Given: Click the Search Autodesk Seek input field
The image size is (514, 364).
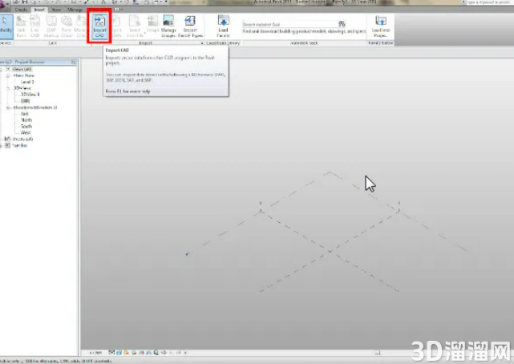Looking at the screenshot, I should point(290,24).
